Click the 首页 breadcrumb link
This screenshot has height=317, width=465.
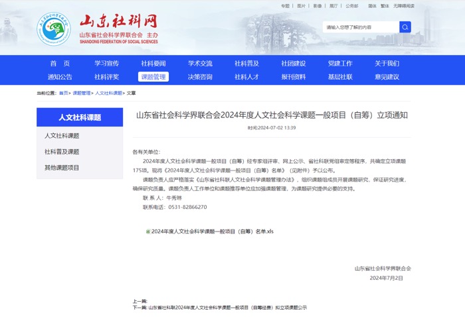tap(64, 94)
